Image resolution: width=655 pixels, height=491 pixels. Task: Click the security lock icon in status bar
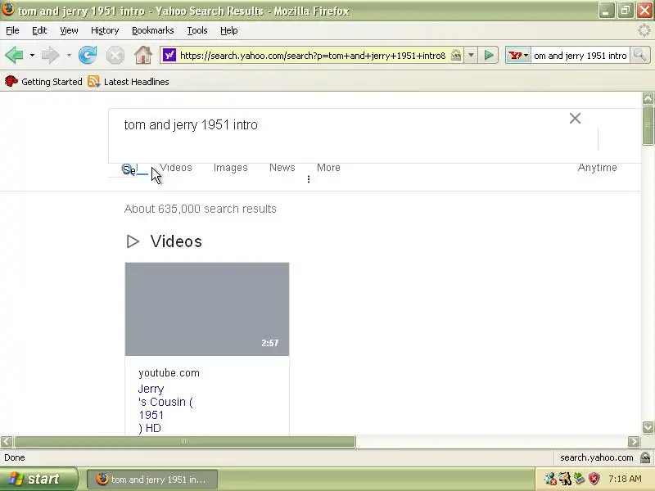(644, 457)
